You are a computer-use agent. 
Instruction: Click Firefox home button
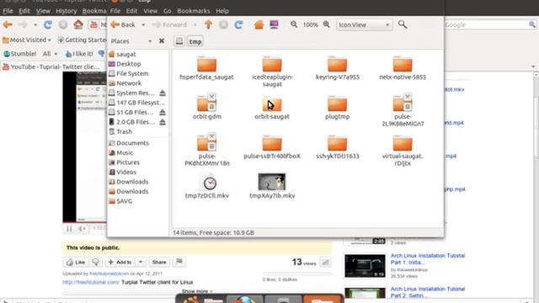point(78,24)
